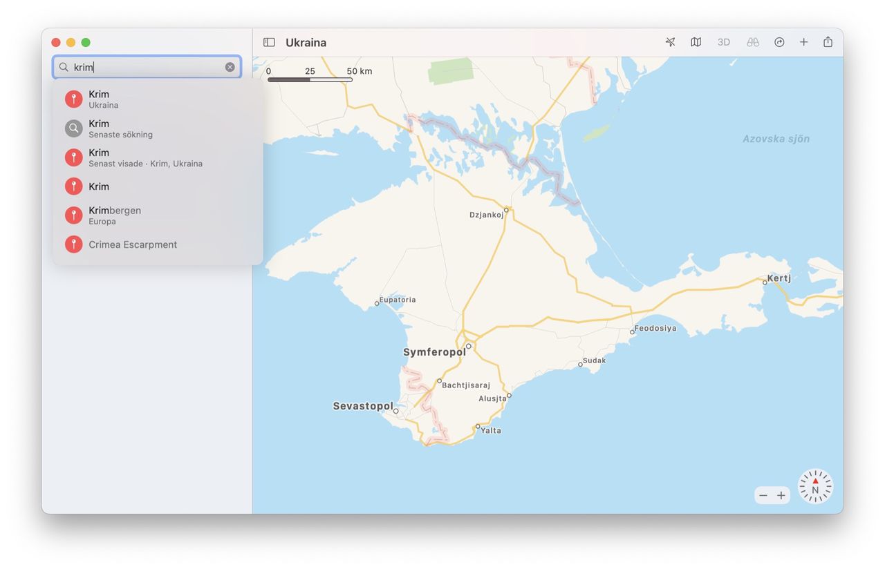Screen dimensions: 885x569
Task: Activate the 3D view icon
Action: point(723,41)
